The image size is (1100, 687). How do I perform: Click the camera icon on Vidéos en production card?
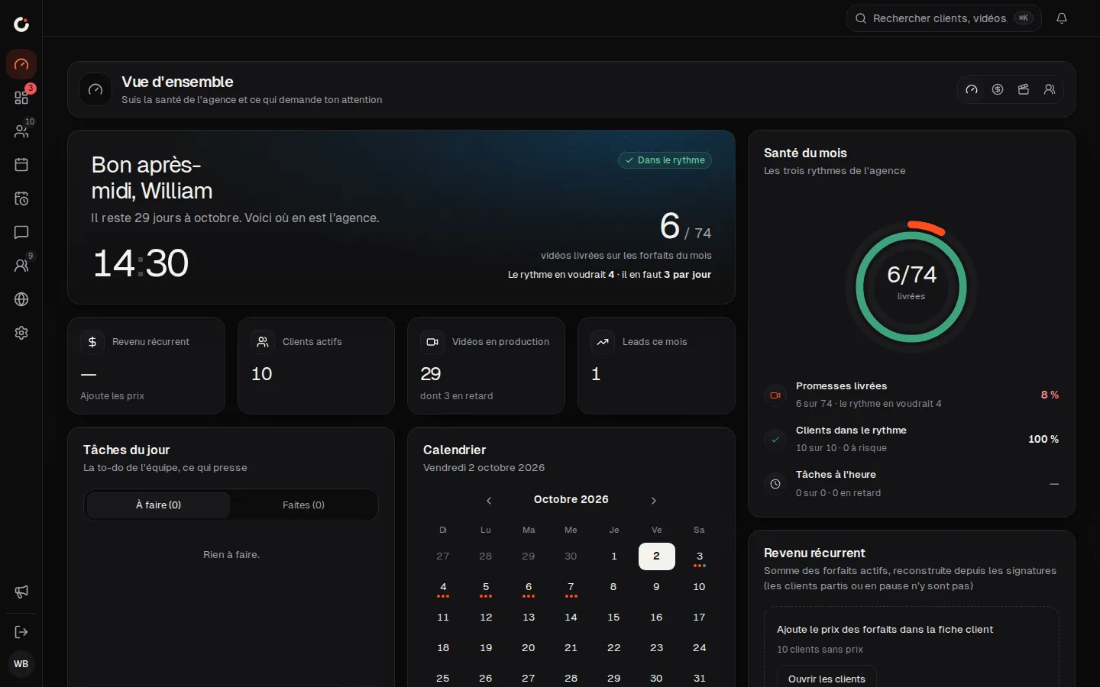coord(432,342)
